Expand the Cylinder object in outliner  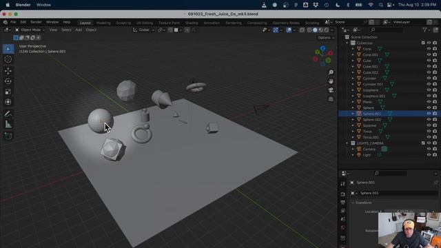(x=353, y=78)
